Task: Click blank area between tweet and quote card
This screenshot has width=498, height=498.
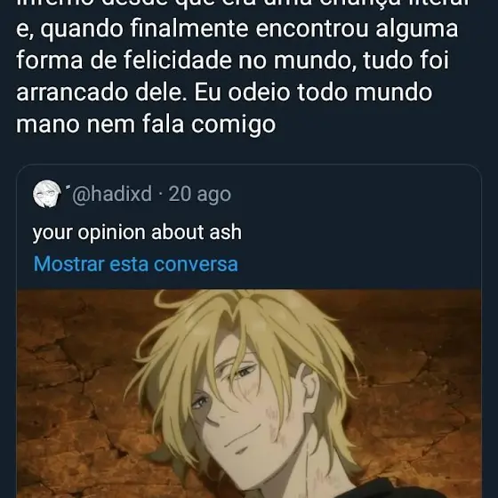Action: [249, 150]
